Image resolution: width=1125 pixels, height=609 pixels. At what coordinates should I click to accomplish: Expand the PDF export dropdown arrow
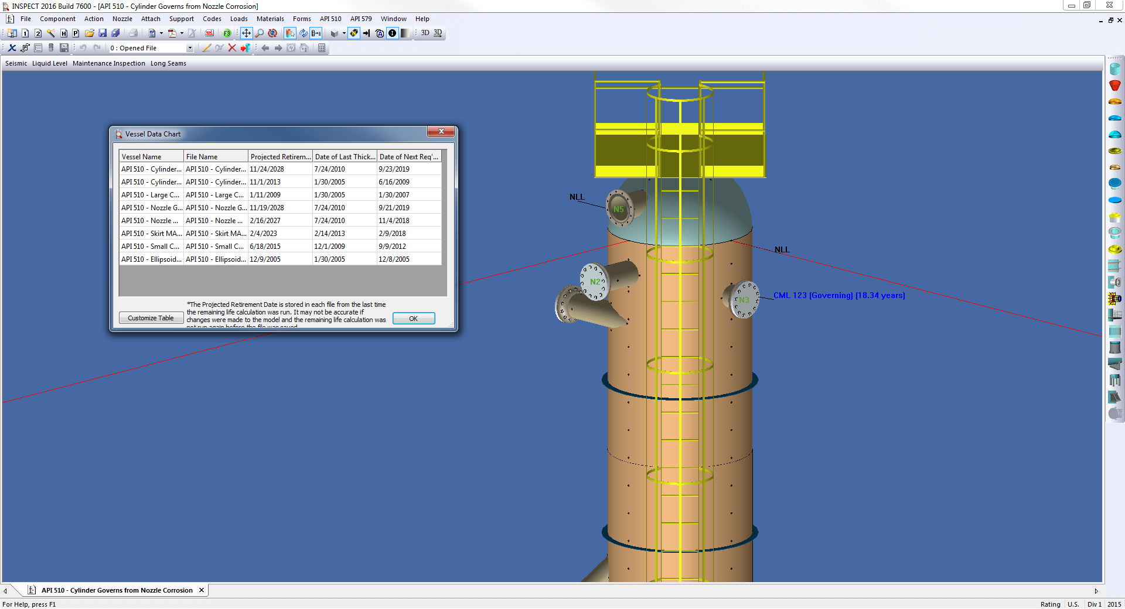pyautogui.click(x=181, y=33)
